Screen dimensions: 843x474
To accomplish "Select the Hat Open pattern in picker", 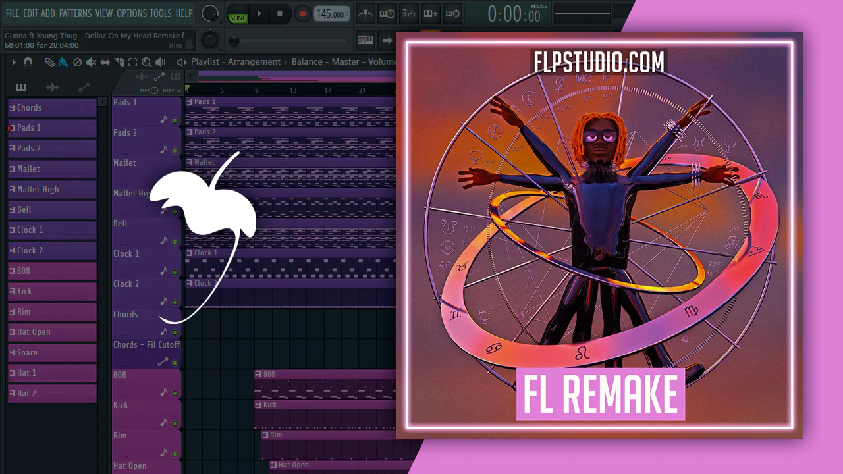I will tap(52, 332).
